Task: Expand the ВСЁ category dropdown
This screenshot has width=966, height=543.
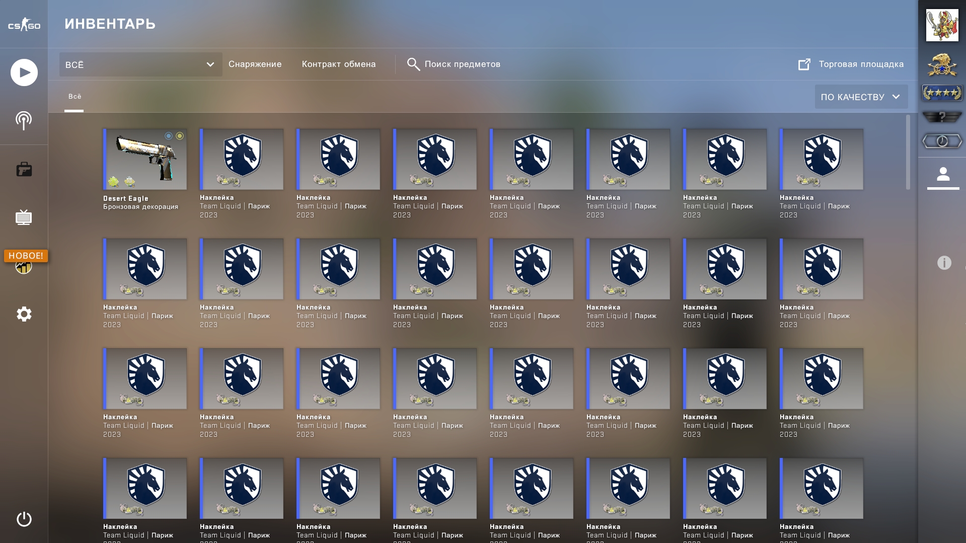Action: point(140,64)
